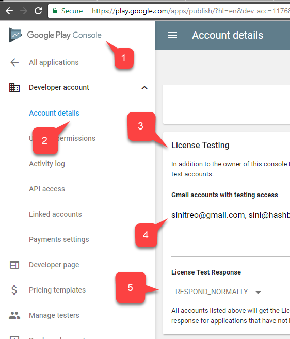
Task: Click the Account details page title
Action: pyautogui.click(x=228, y=35)
